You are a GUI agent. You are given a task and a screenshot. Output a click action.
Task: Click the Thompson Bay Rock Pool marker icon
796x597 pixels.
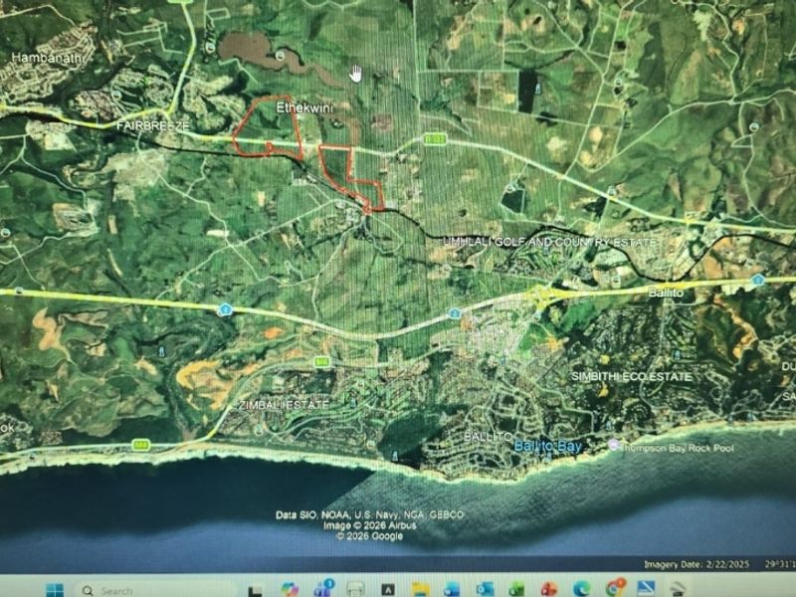point(614,445)
